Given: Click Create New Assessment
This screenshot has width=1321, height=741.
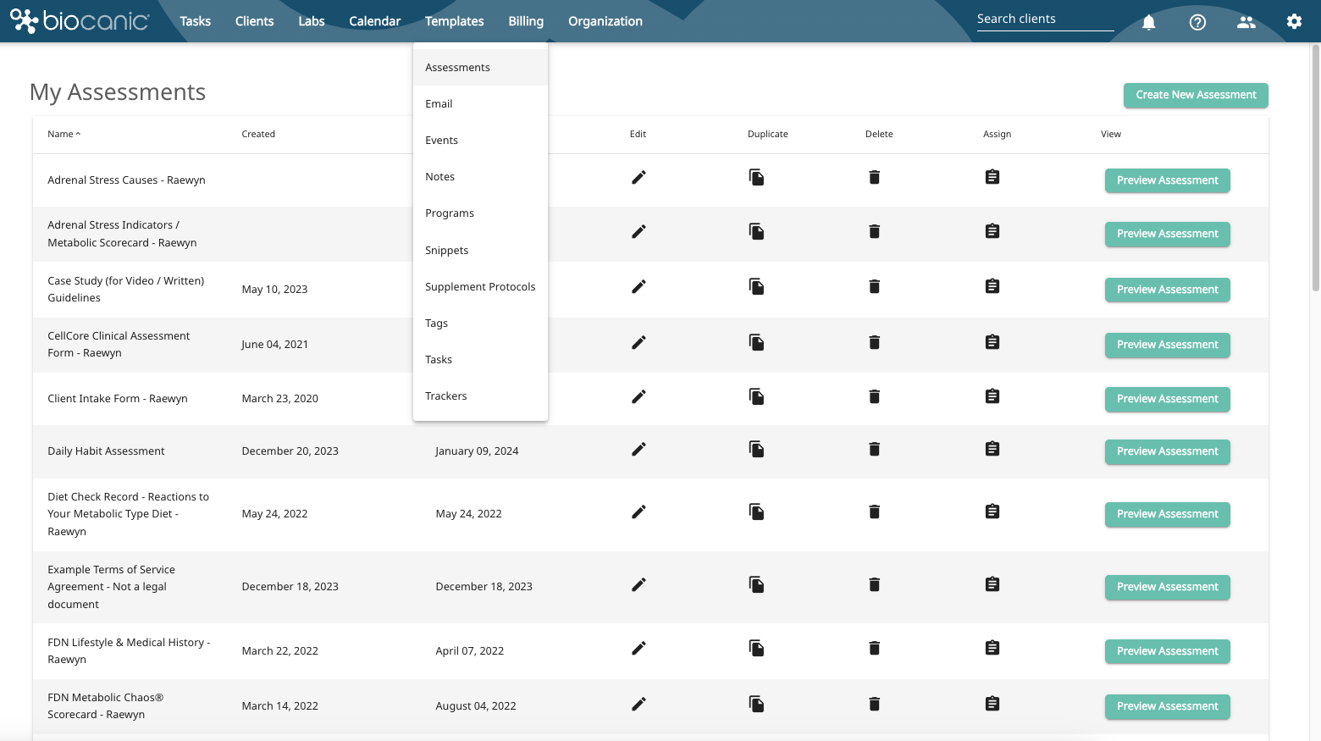Looking at the screenshot, I should tap(1195, 95).
